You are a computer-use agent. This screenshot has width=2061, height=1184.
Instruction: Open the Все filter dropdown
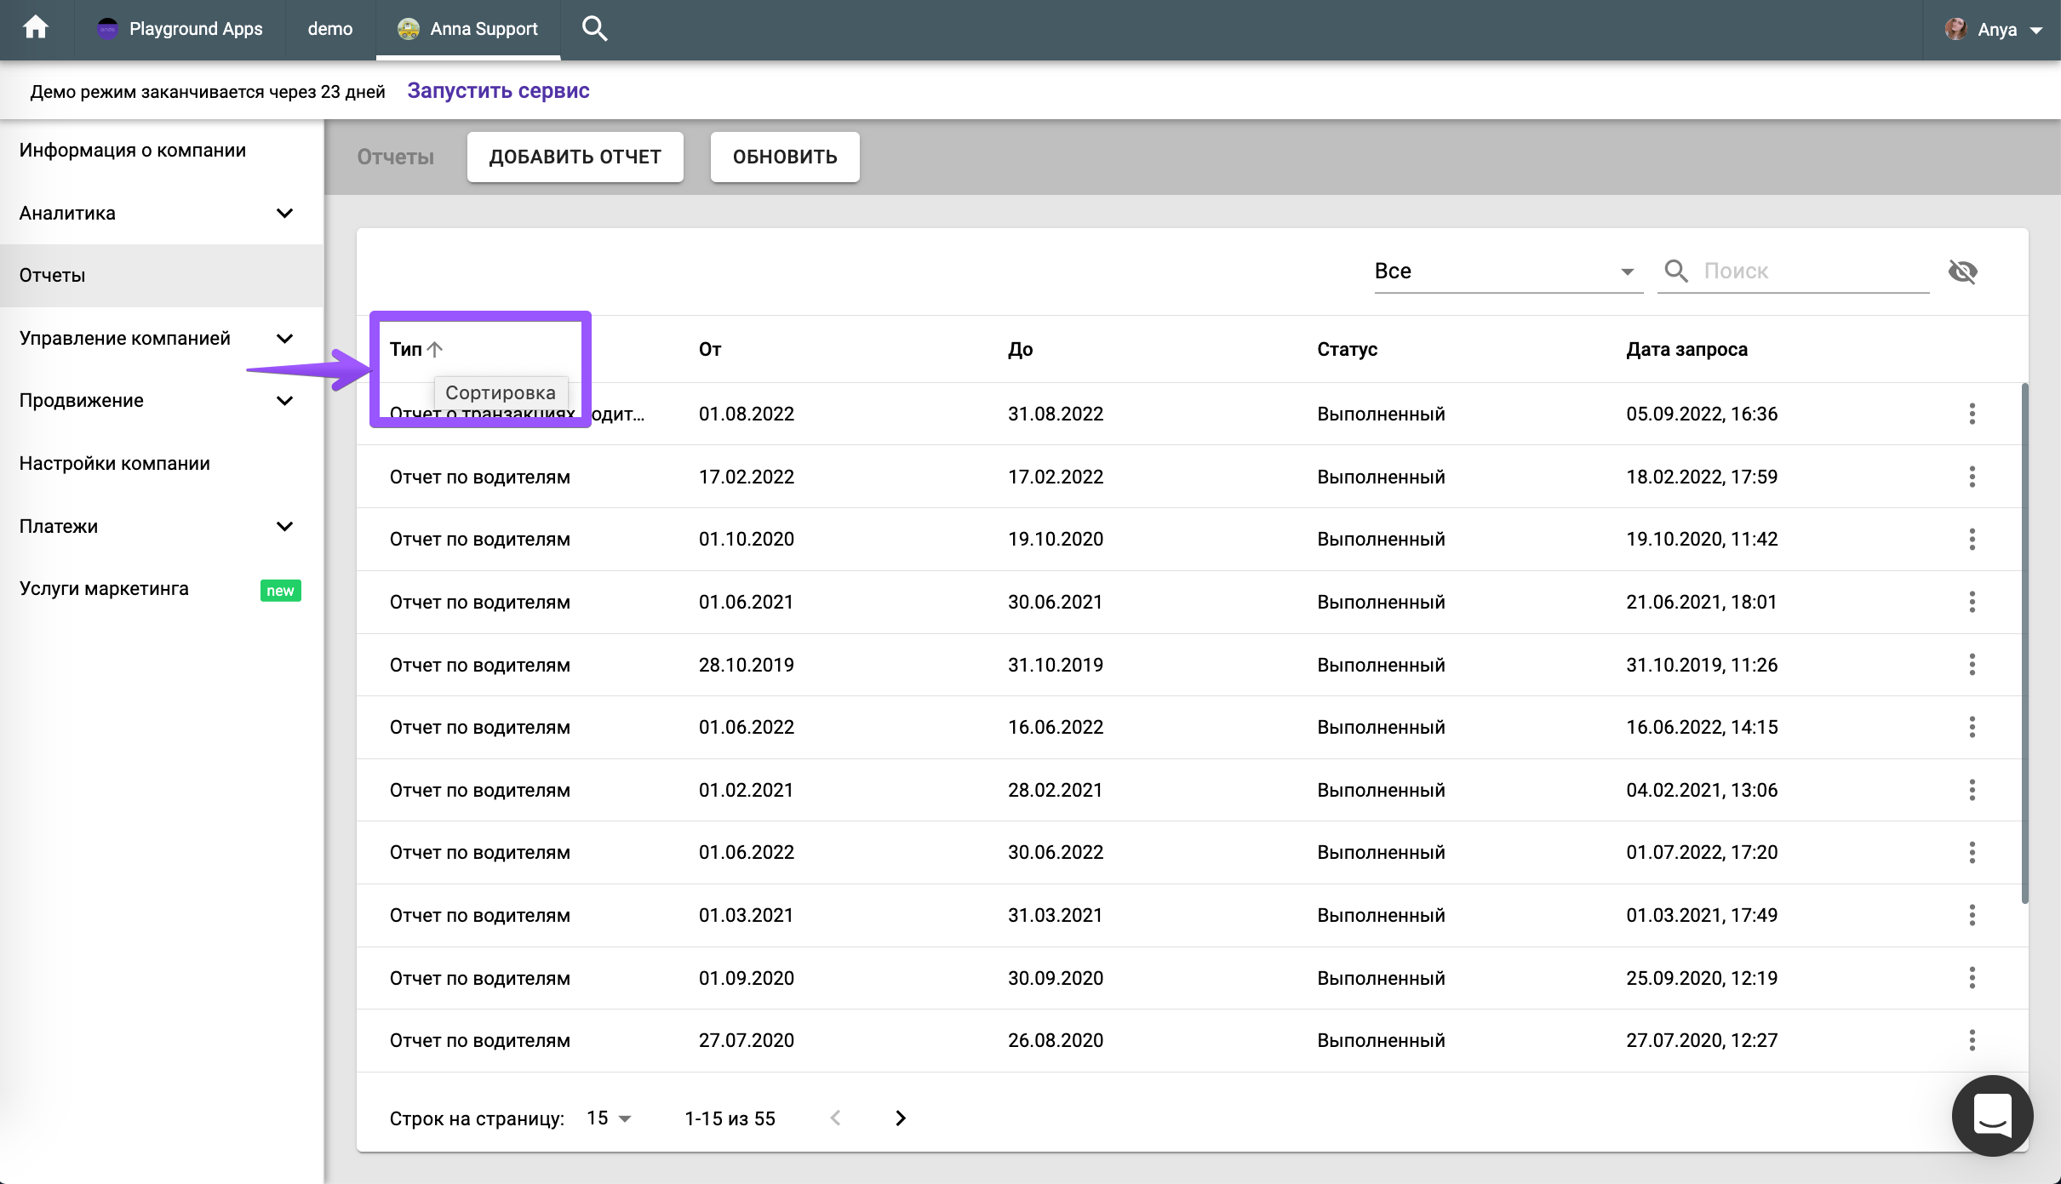pos(1505,272)
